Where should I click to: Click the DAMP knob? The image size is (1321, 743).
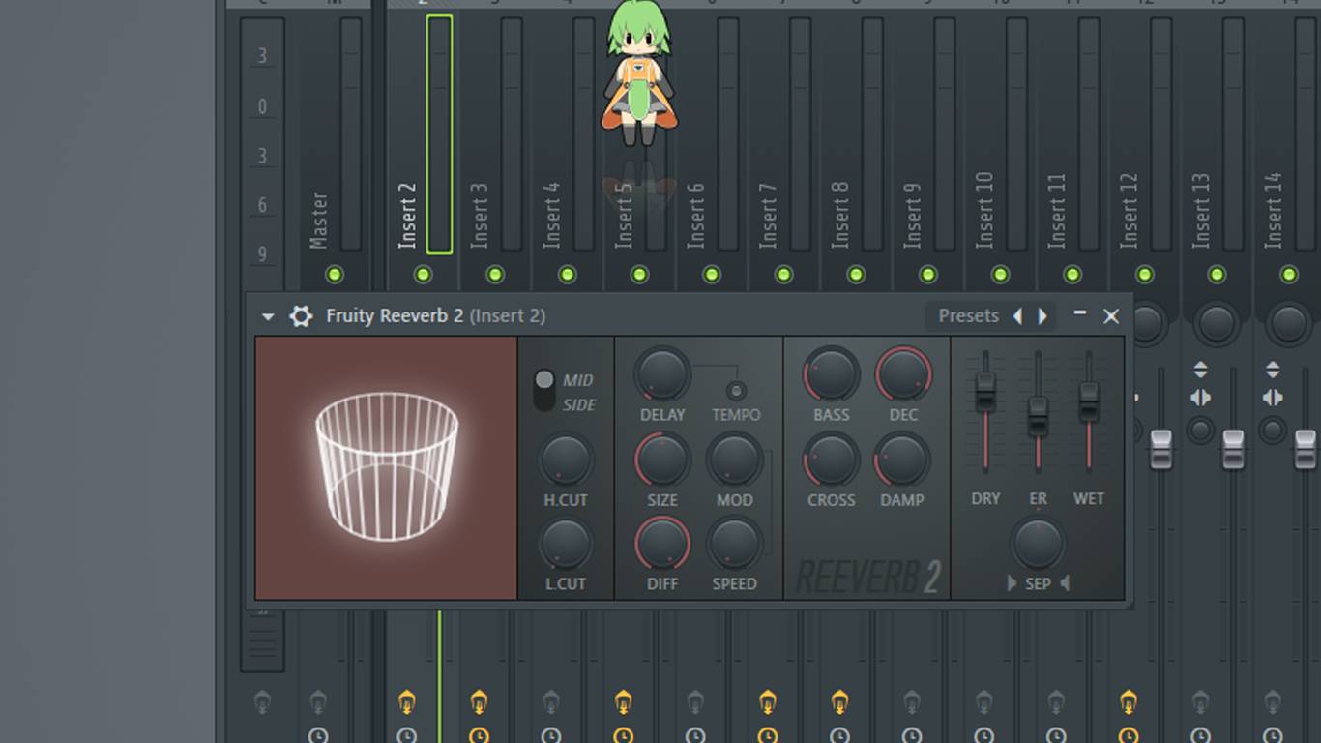903,460
